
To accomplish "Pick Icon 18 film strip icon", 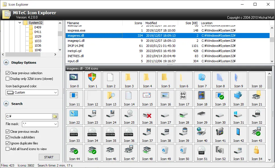I will (x=202, y=98).
